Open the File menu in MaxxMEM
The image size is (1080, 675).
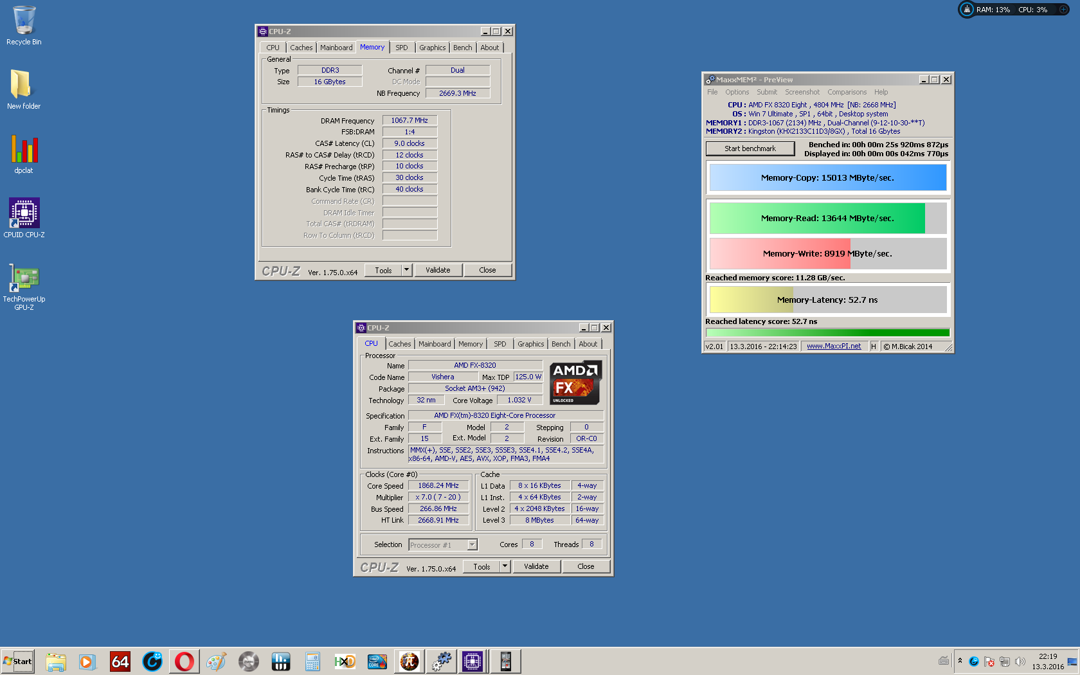pyautogui.click(x=712, y=92)
